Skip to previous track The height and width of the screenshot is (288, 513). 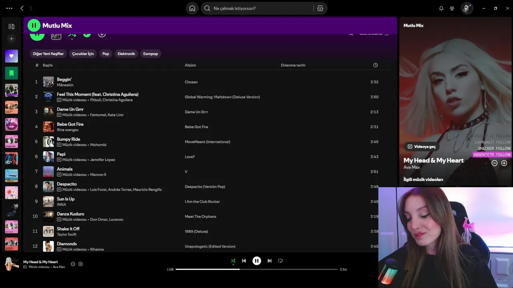(244, 261)
